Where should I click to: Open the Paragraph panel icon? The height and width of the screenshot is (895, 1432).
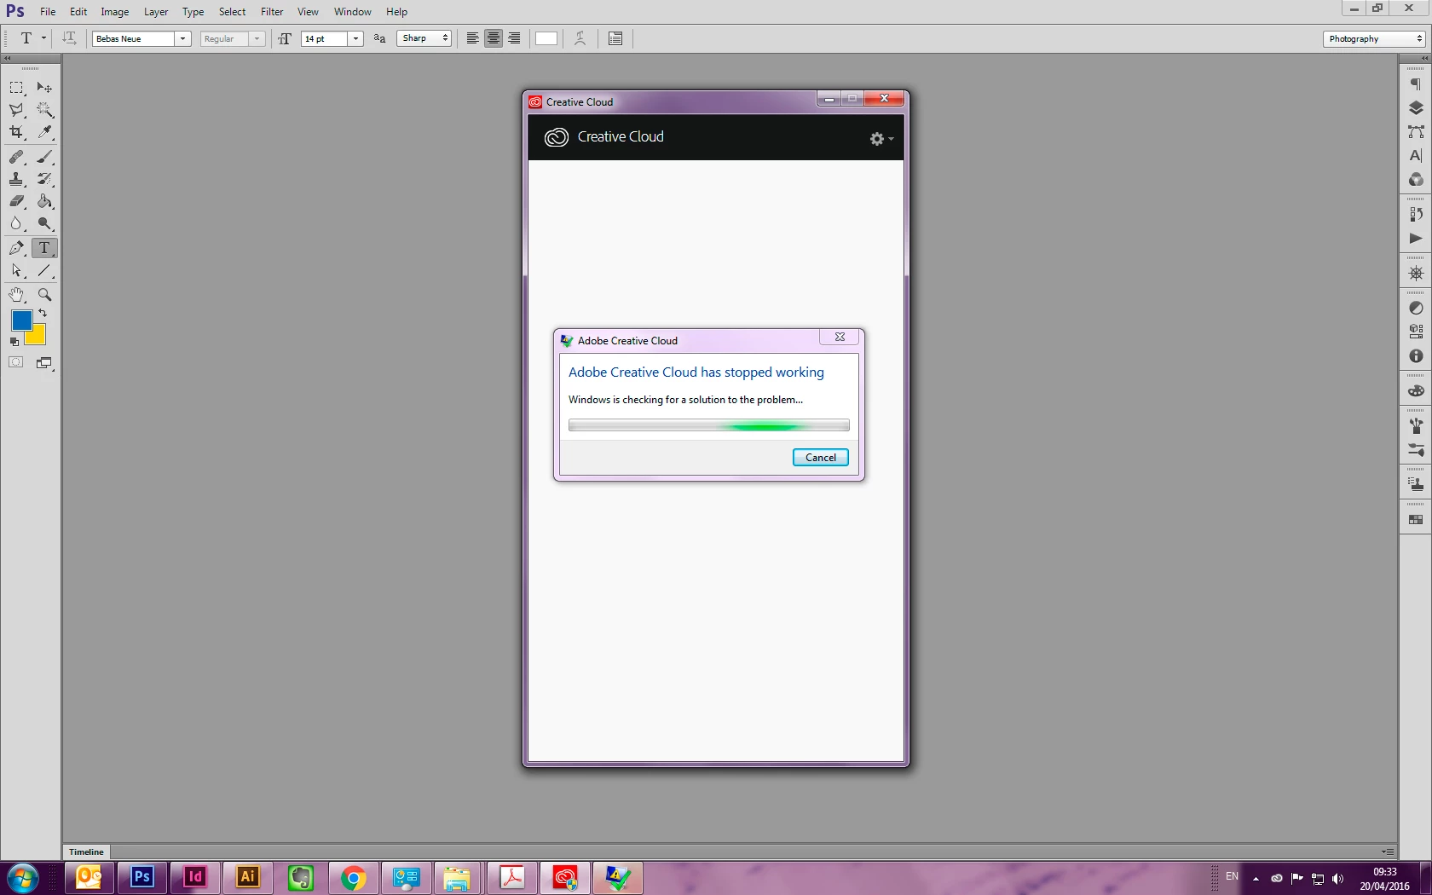click(1416, 84)
